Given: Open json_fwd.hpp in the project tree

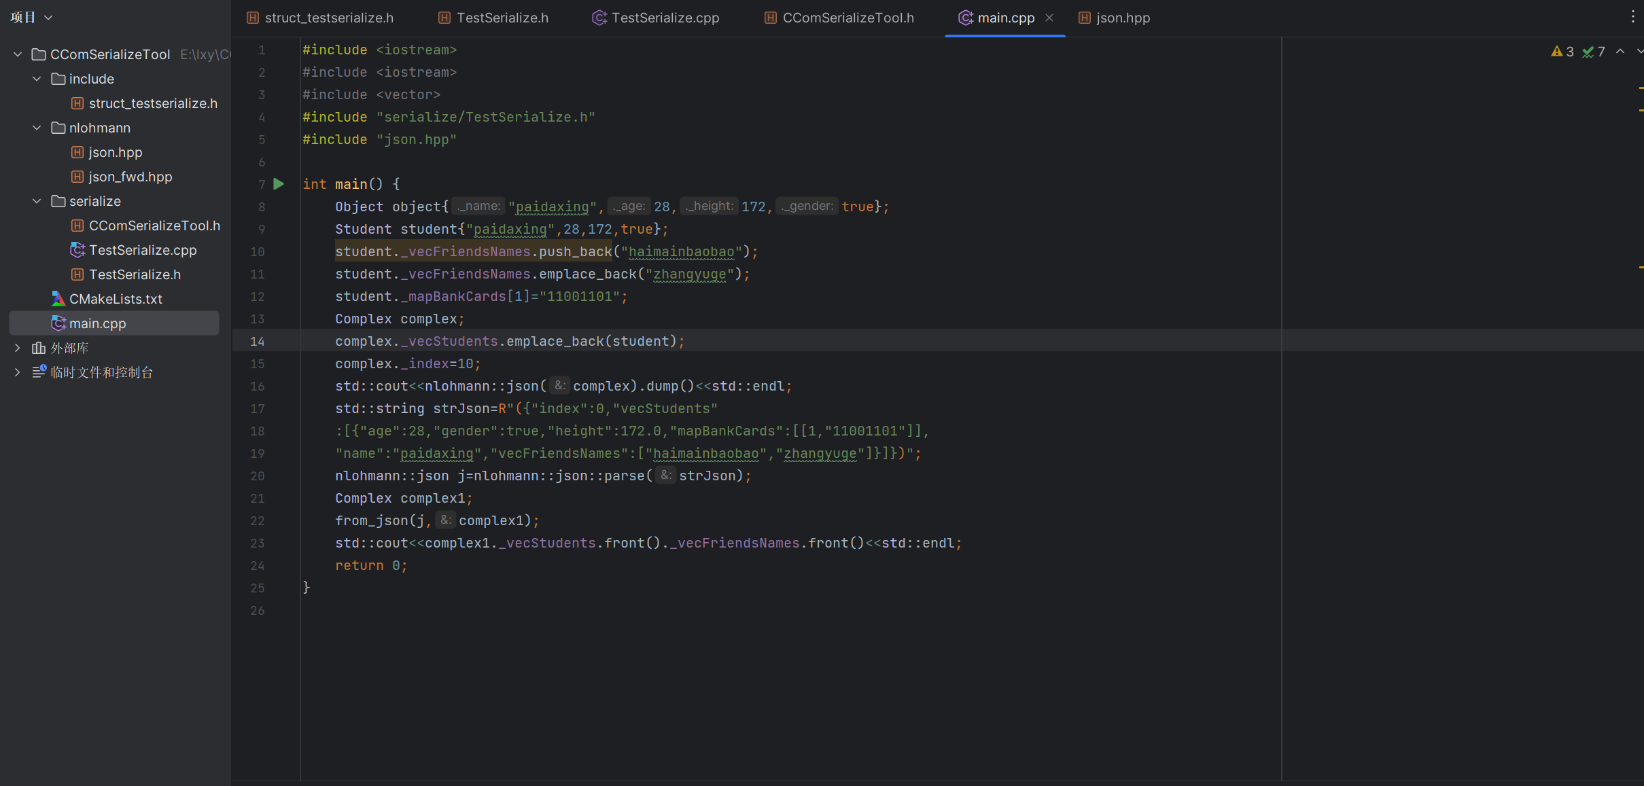Looking at the screenshot, I should pos(130,177).
